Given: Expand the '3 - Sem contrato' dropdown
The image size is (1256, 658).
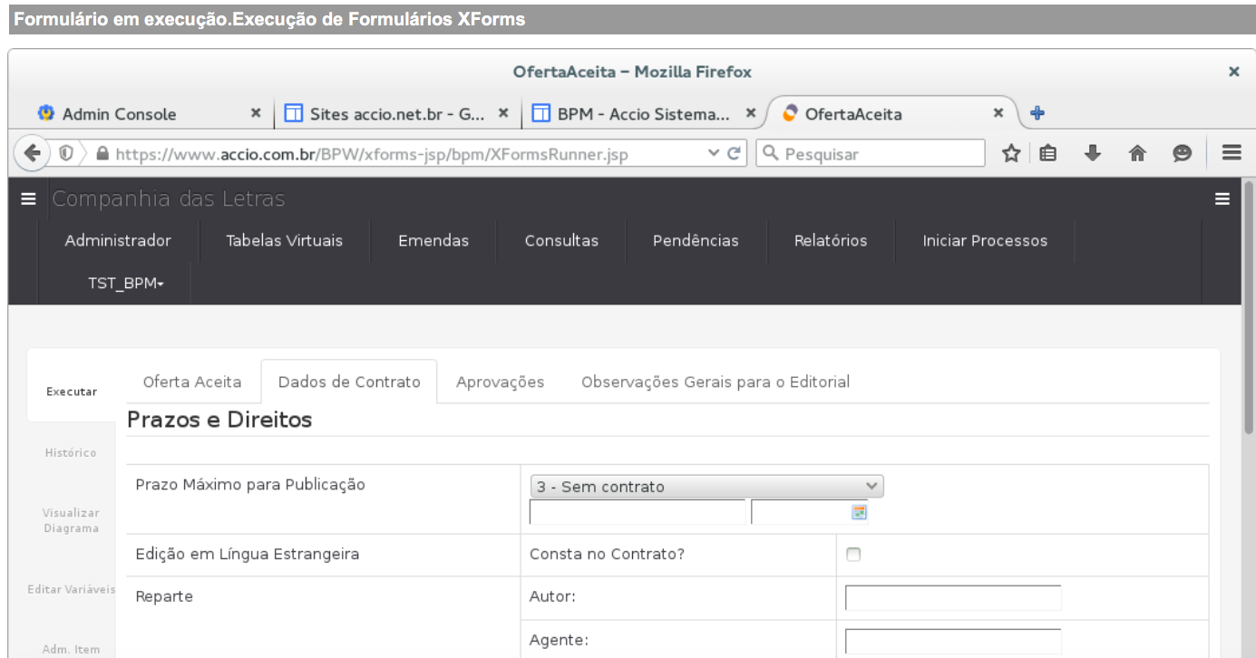Looking at the screenshot, I should tap(706, 487).
